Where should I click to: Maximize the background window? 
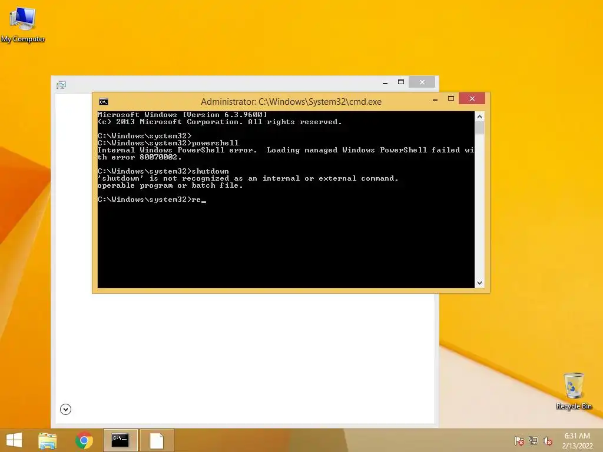tap(400, 82)
